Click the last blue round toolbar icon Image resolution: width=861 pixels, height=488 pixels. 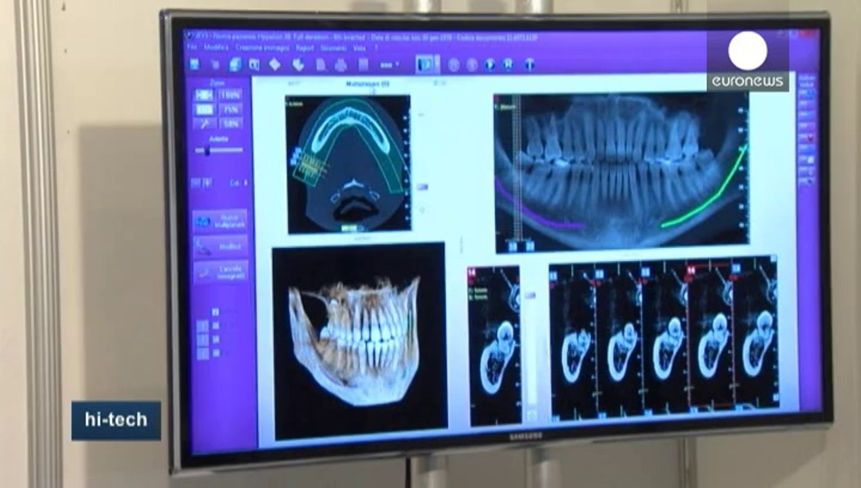[529, 65]
